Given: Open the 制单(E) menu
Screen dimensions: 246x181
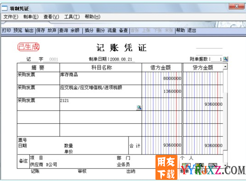Looking at the screenshot, I should click(31, 16).
